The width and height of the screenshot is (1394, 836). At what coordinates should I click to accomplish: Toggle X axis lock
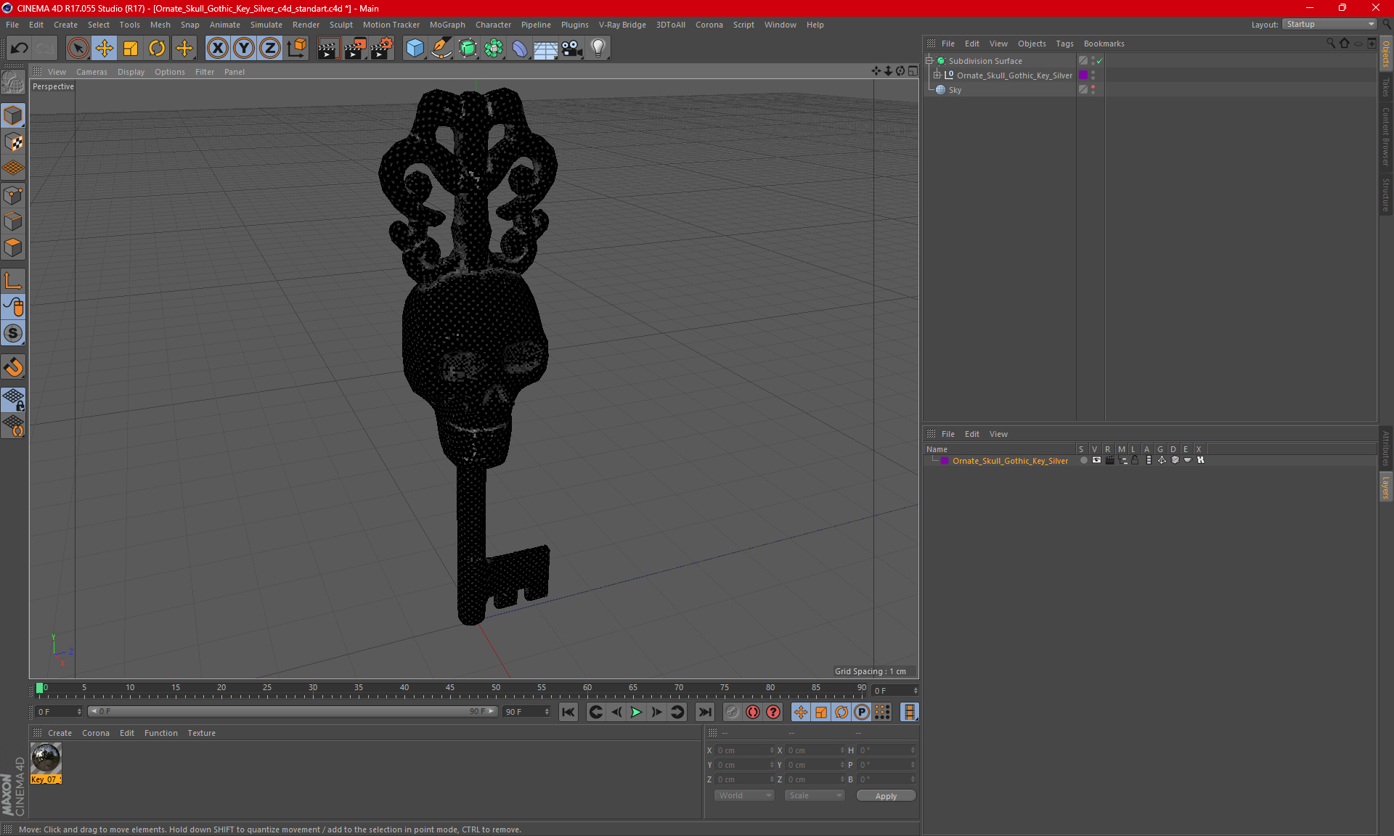(217, 48)
